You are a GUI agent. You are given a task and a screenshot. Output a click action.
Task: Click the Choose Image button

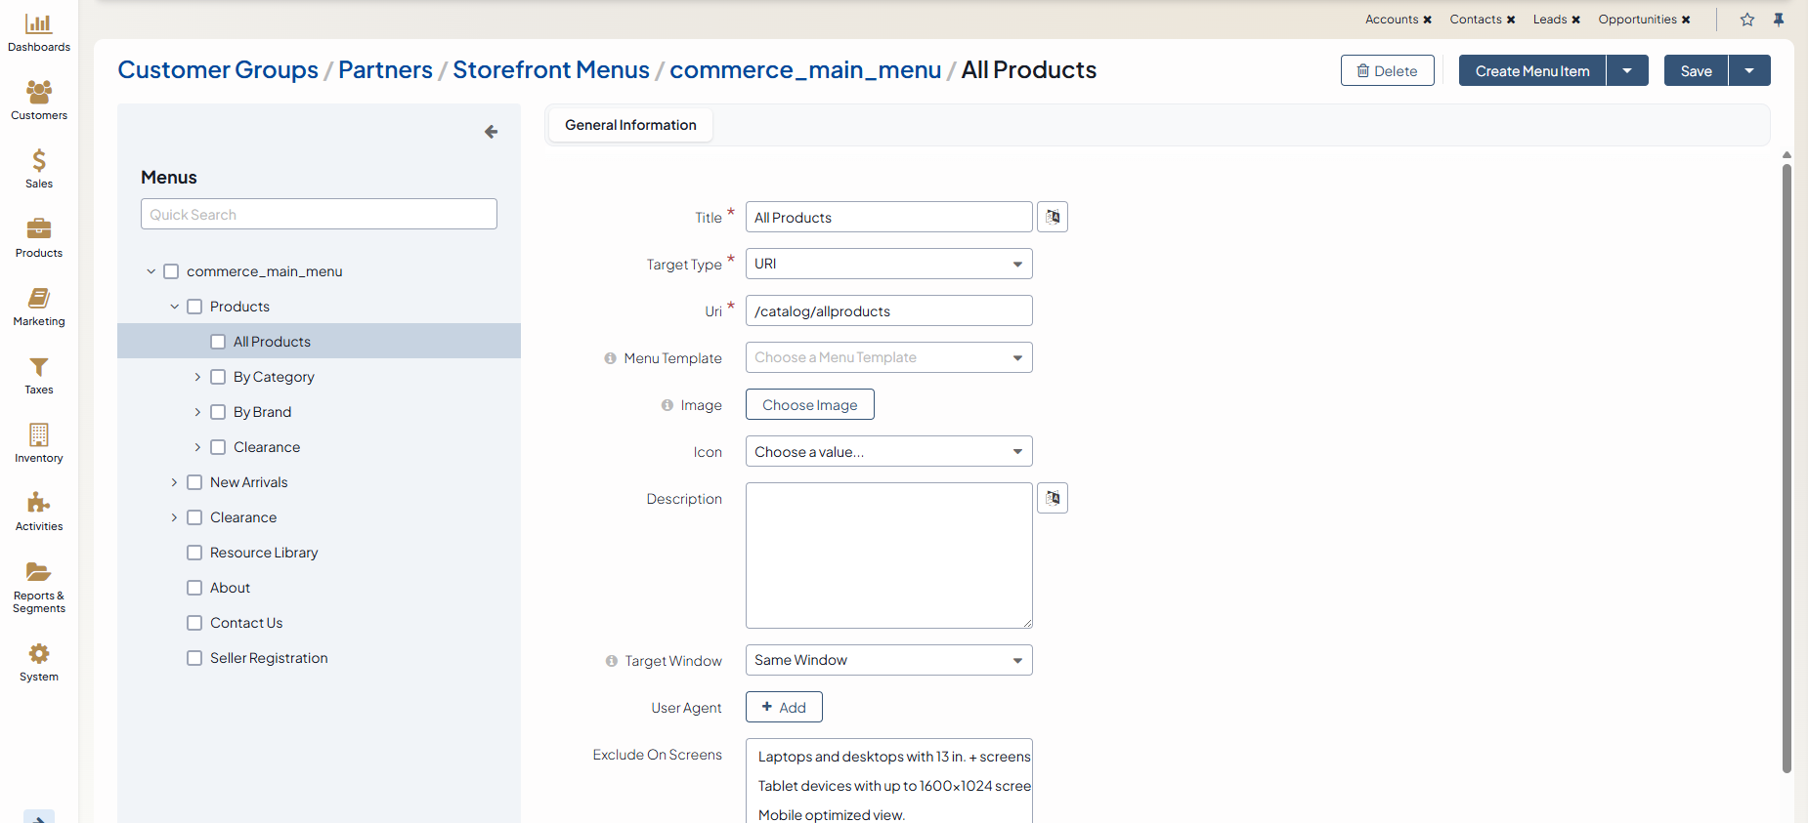click(809, 404)
